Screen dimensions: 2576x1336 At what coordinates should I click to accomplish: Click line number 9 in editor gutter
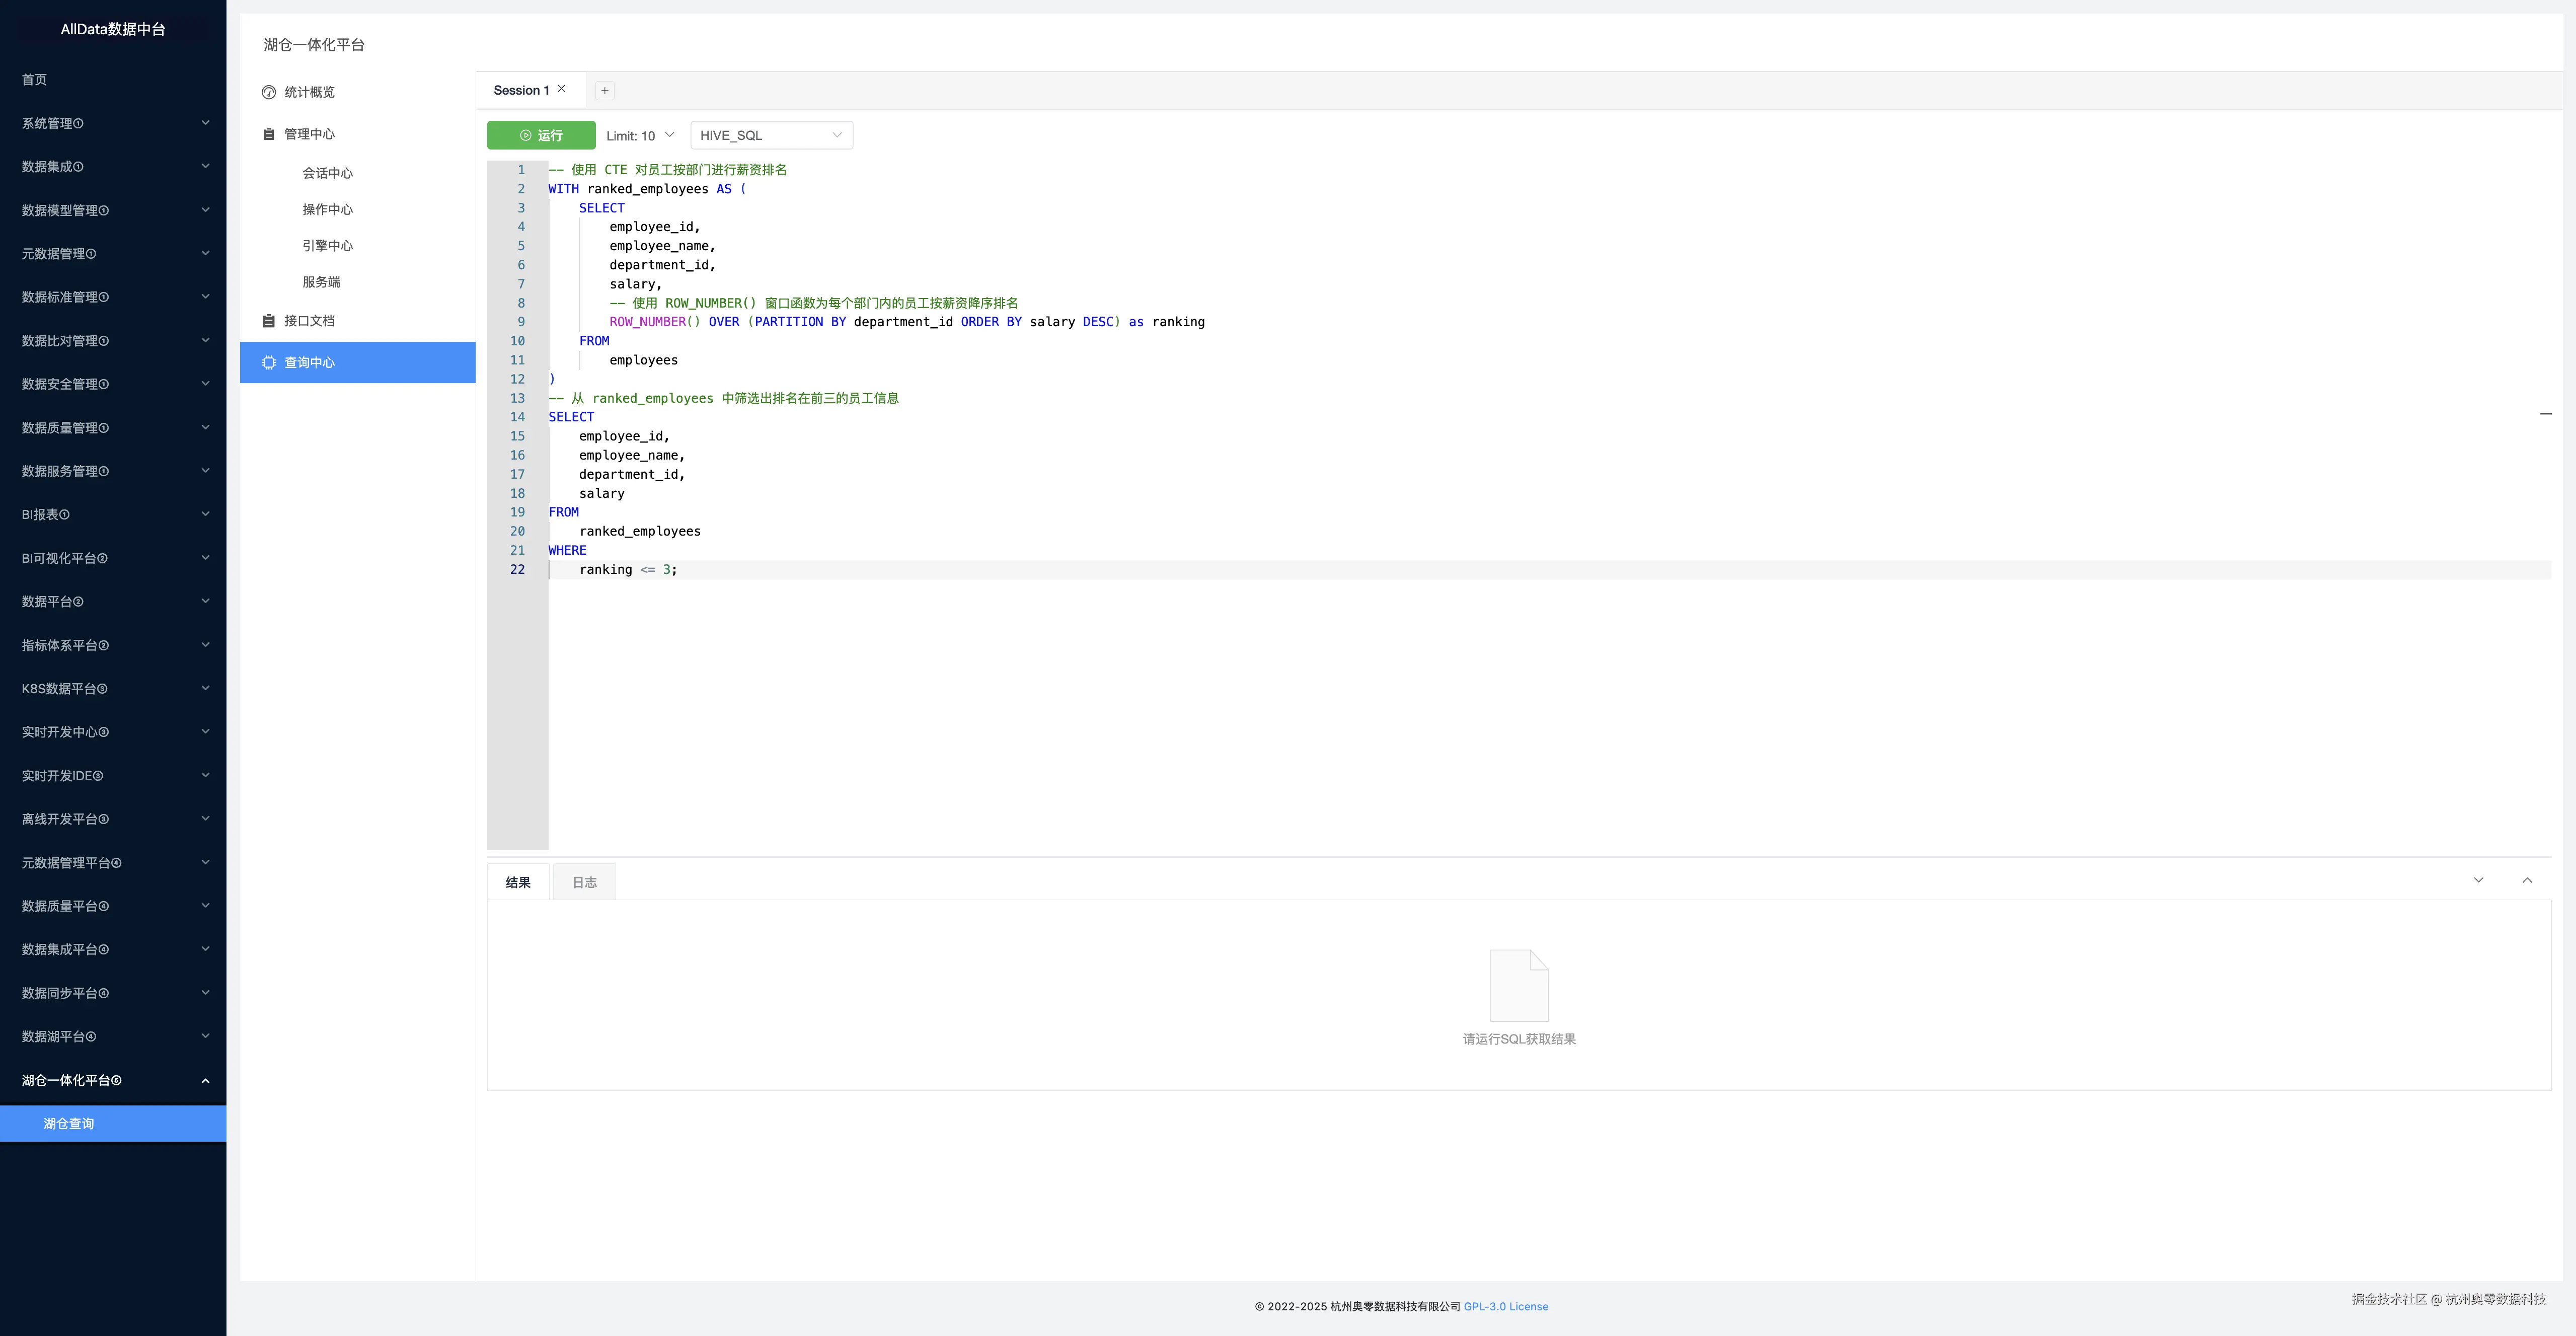tap(520, 322)
